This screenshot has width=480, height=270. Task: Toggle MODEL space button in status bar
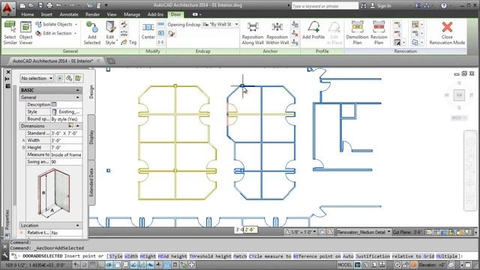[x=345, y=265]
